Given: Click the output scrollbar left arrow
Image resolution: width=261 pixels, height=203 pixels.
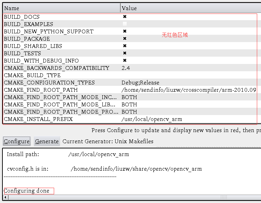Looking at the screenshot, I should point(5,197).
